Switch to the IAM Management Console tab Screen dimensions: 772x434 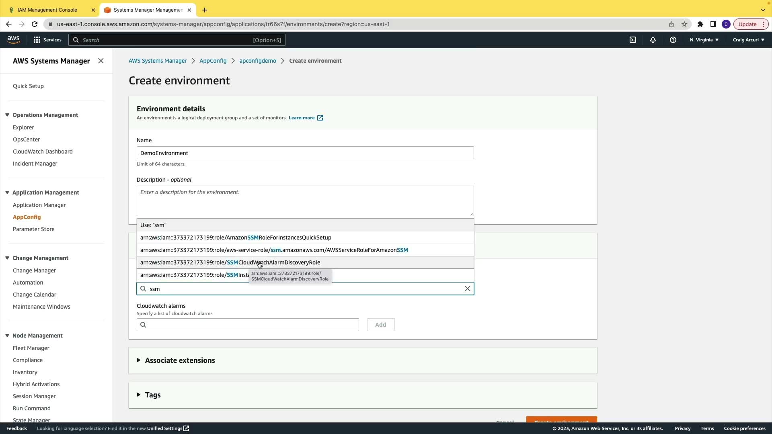coord(47,10)
